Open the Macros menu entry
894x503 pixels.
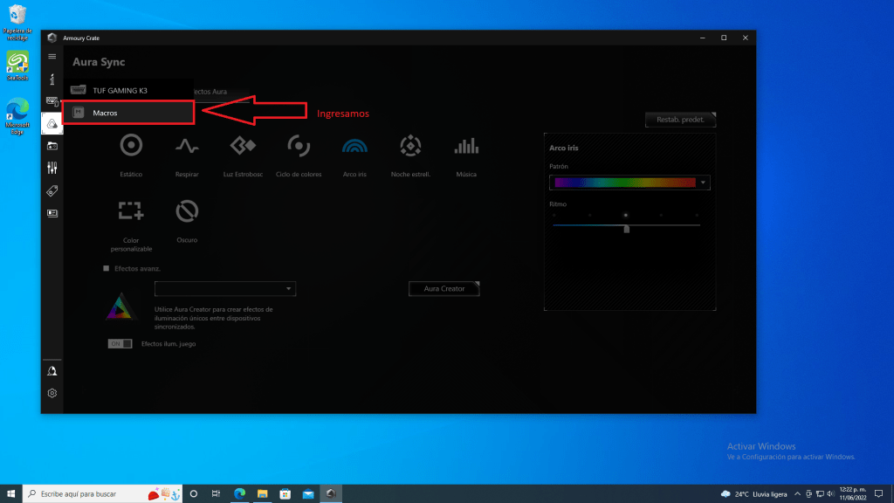127,113
